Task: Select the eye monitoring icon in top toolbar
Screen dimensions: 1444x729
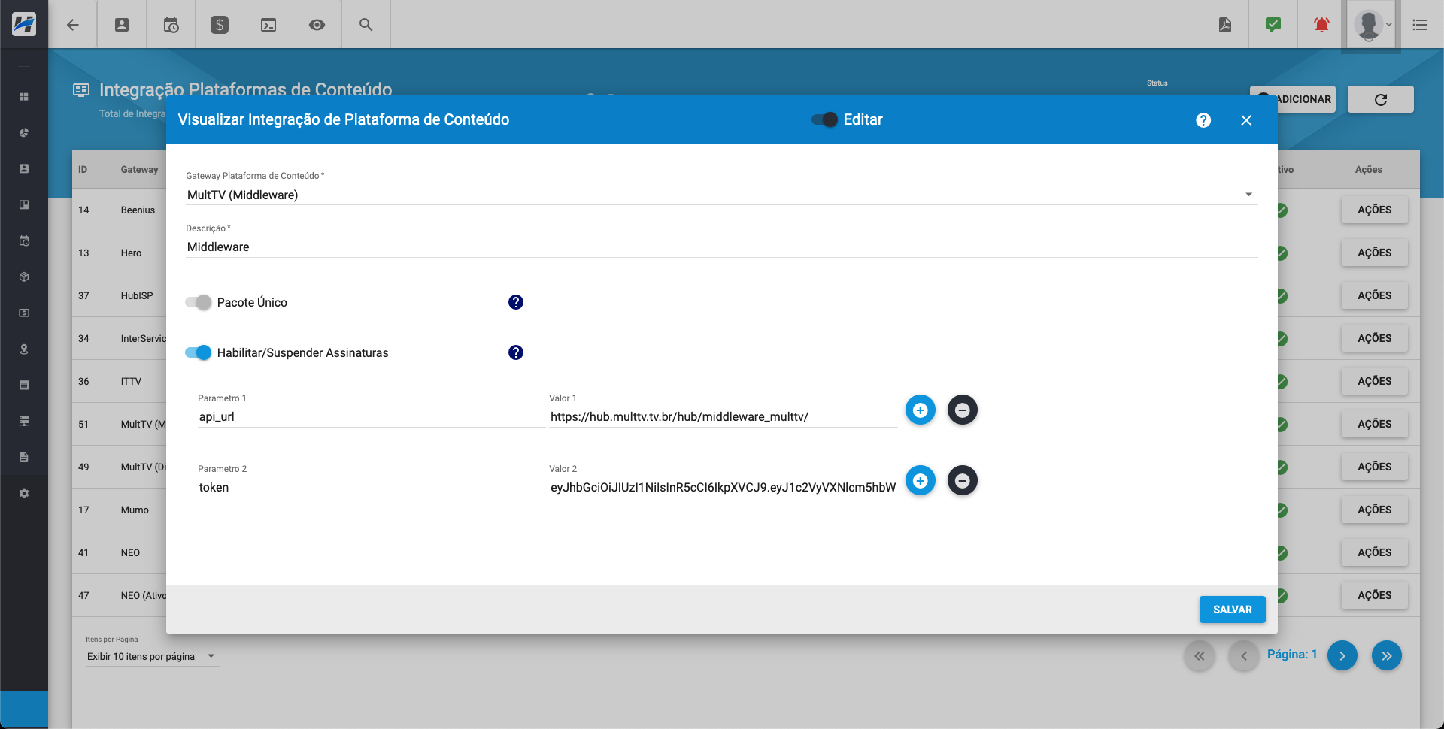Action: (x=316, y=24)
